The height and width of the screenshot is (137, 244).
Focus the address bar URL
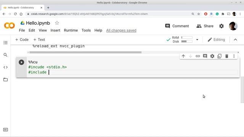(x=89, y=14)
